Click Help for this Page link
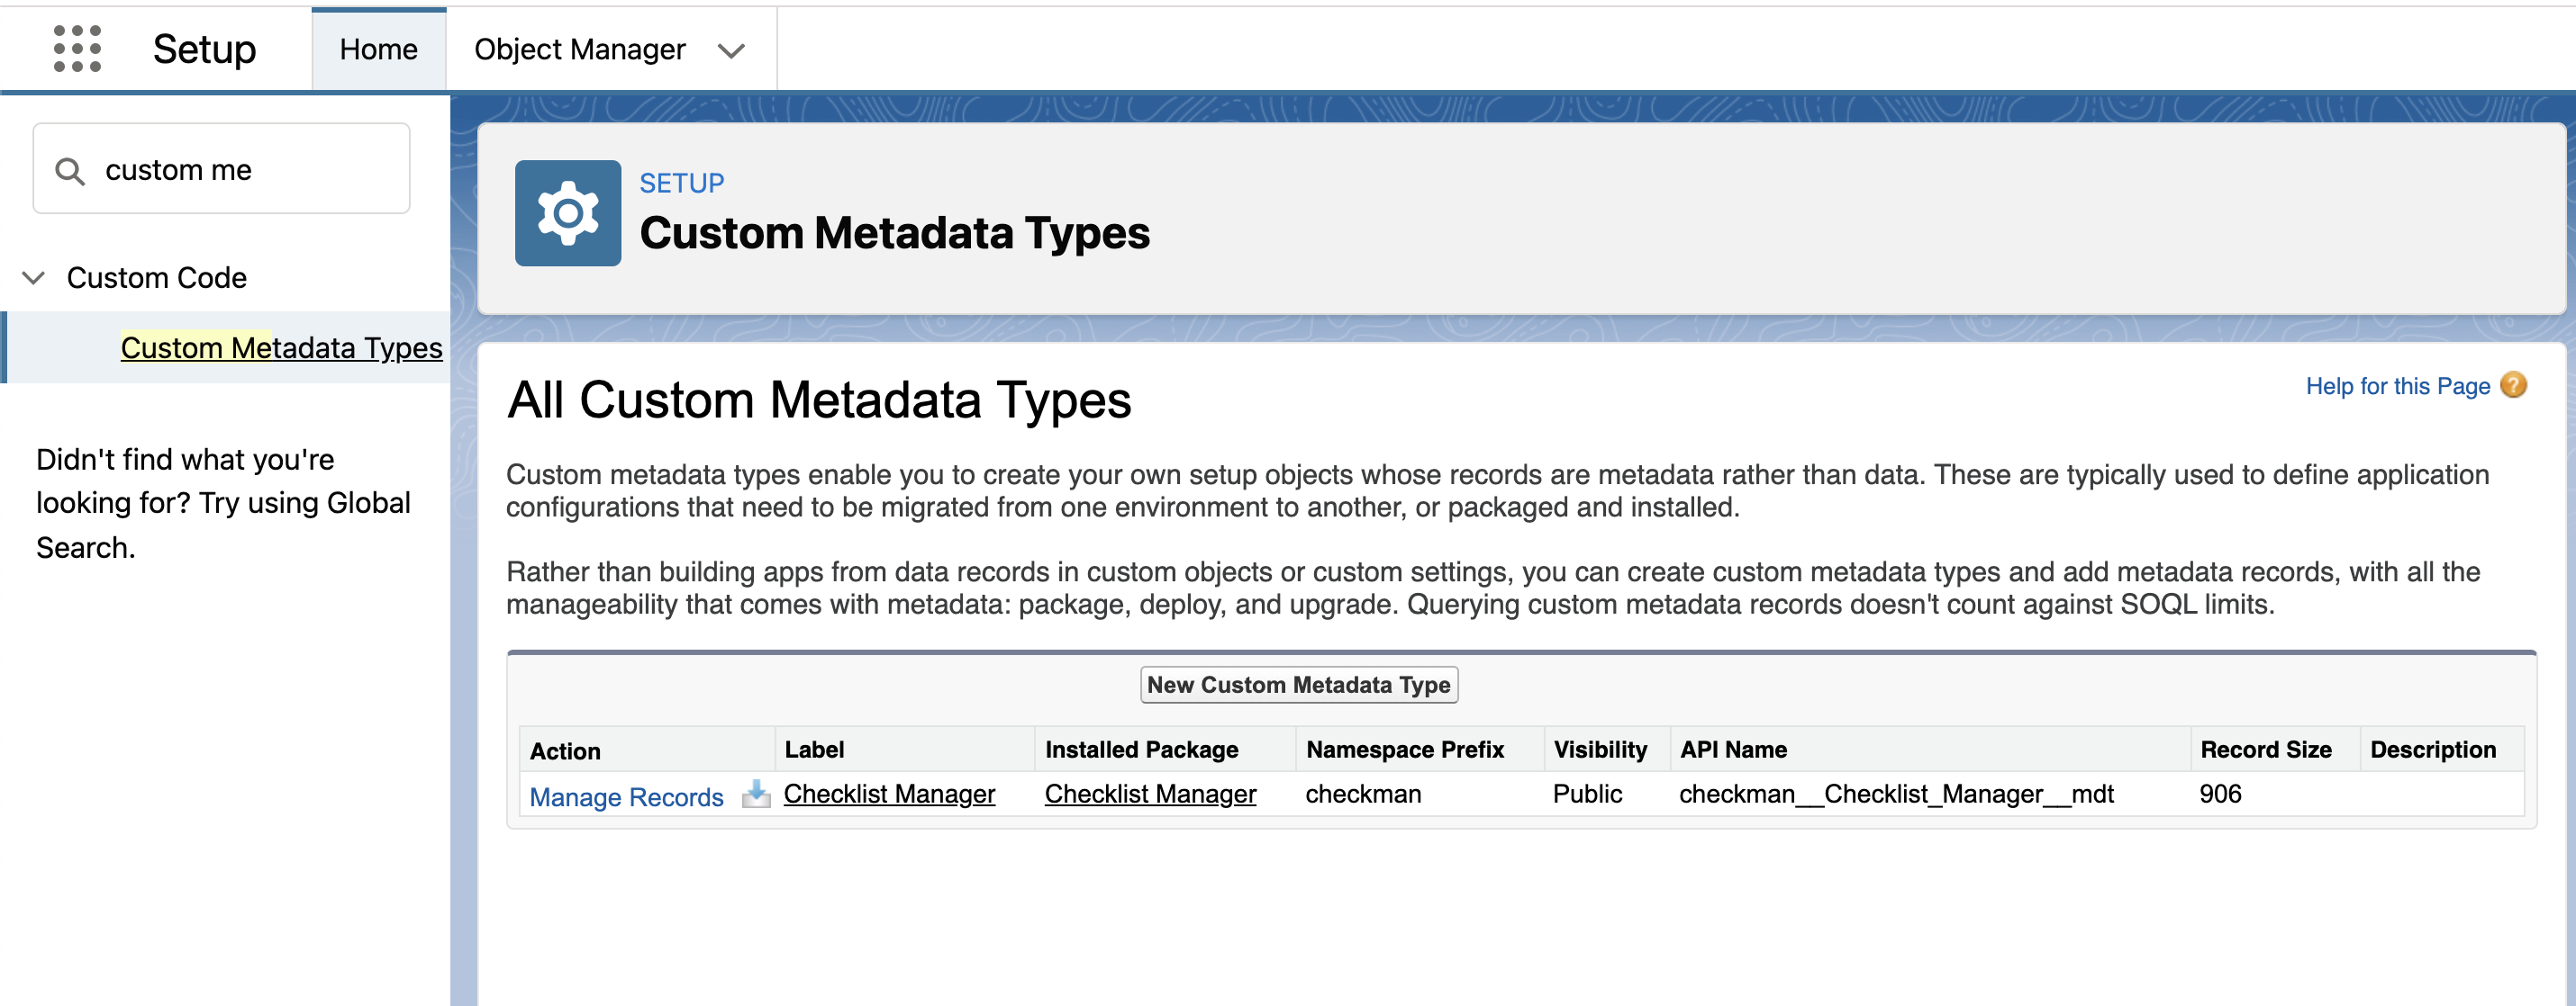The width and height of the screenshot is (2576, 1006). (x=2396, y=387)
